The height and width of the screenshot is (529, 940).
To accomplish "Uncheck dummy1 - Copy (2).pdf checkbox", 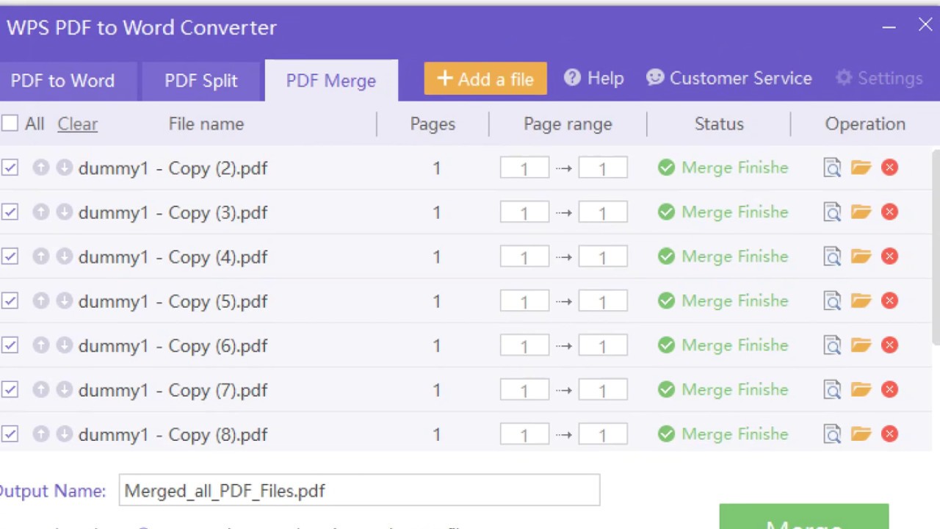I will (10, 168).
